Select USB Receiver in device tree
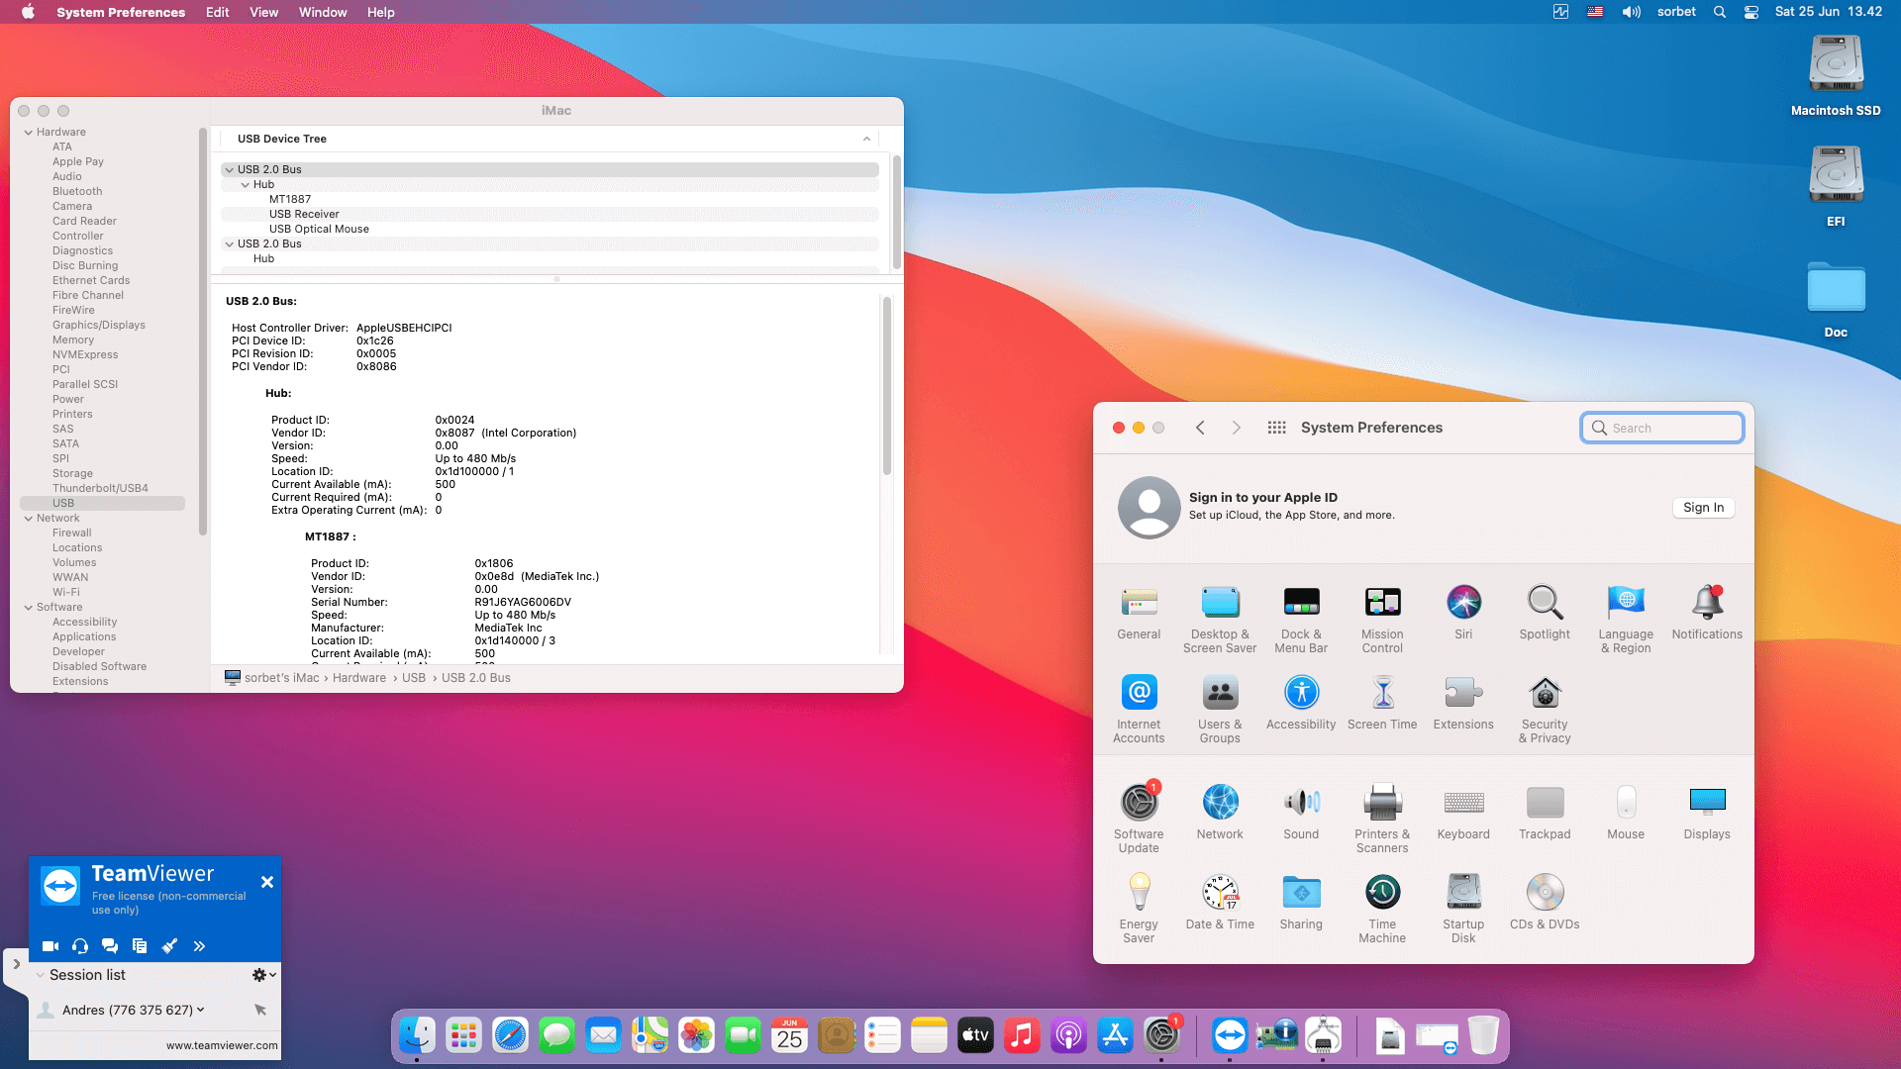This screenshot has width=1901, height=1069. pos(304,215)
